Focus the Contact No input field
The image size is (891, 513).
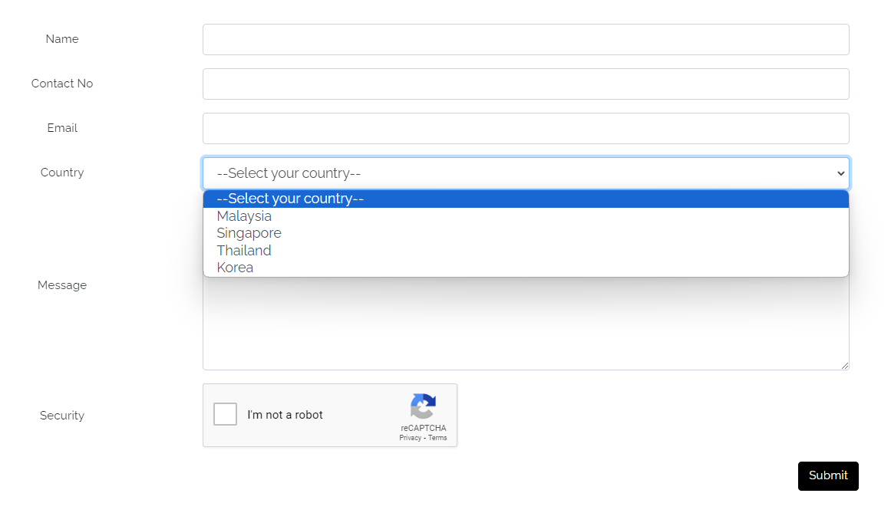click(x=526, y=84)
